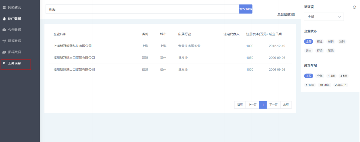The width and height of the screenshot is (360, 142).
Task: Filter company status by 在业
Action: [x=320, y=42]
